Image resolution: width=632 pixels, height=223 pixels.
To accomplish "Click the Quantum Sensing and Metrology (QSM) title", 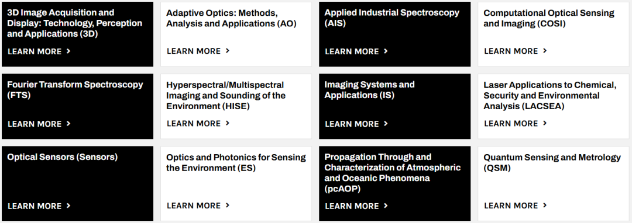I will click(x=552, y=163).
